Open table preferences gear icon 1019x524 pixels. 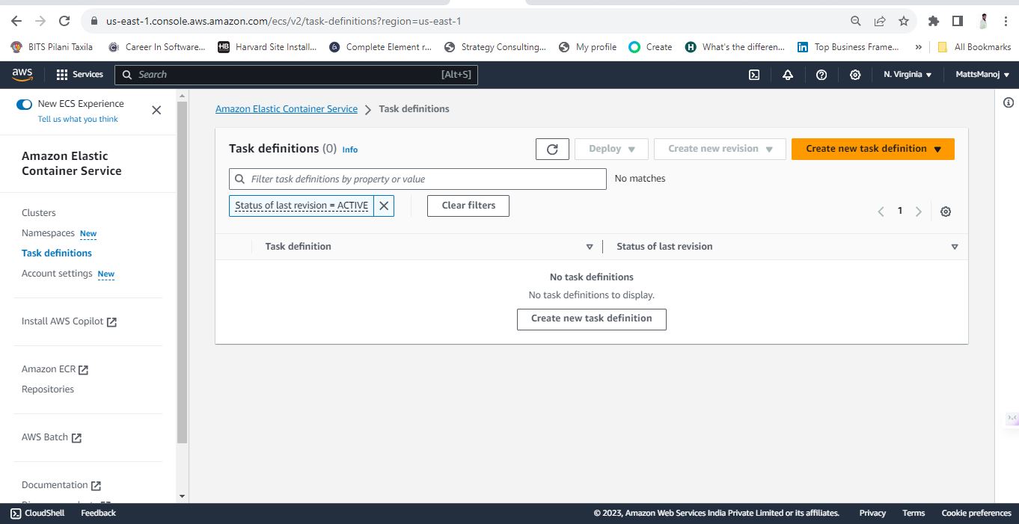click(946, 212)
